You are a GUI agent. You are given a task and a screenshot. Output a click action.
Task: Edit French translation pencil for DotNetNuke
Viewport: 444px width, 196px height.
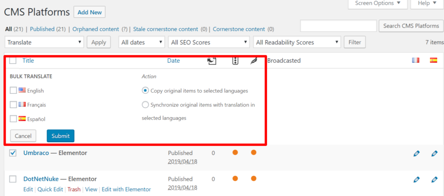[x=416, y=179]
